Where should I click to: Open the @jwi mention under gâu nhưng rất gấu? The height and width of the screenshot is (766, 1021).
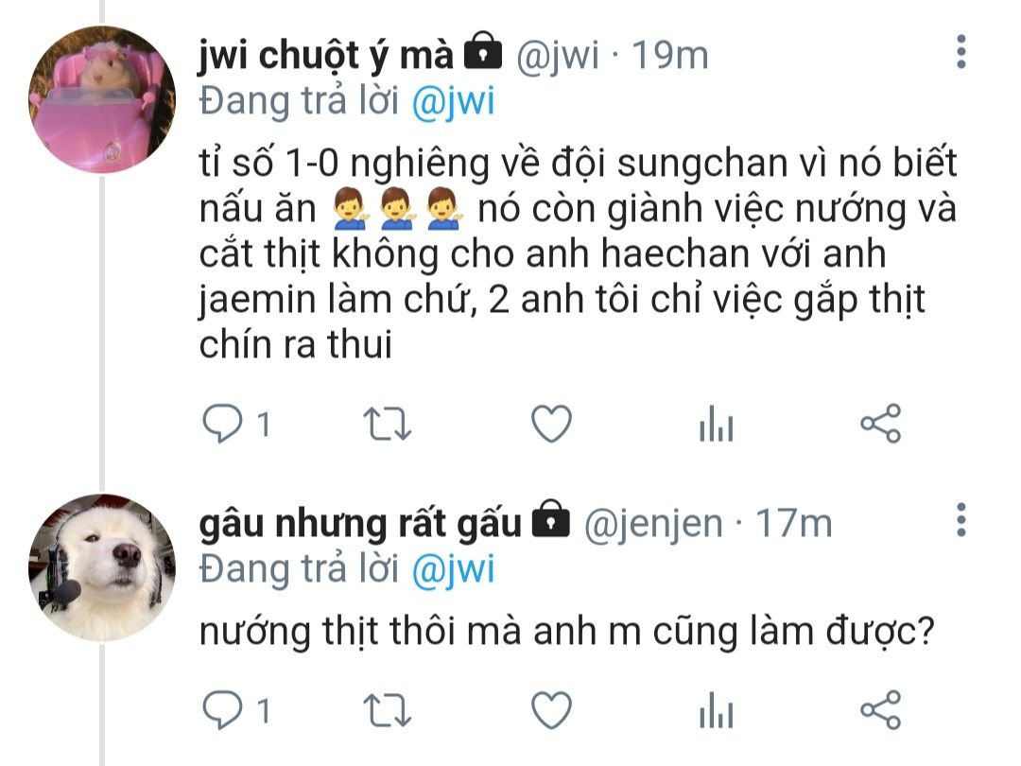pos(453,569)
